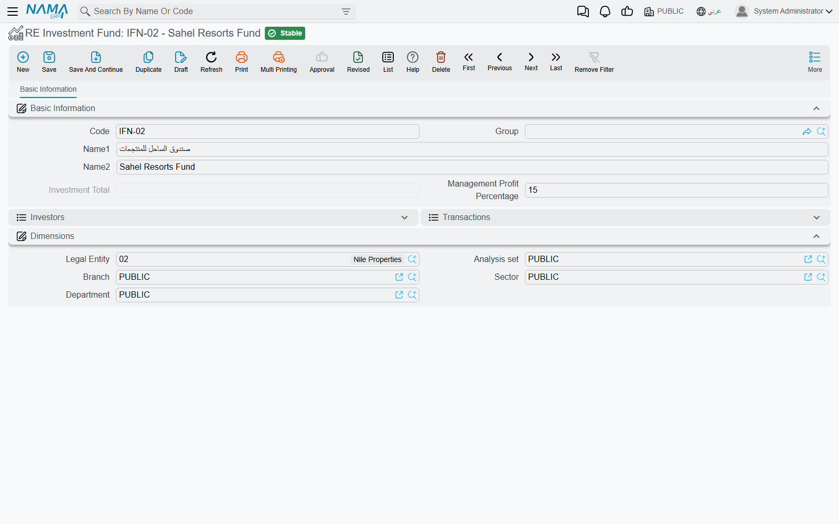
Task: Click the NAMA ERP logo
Action: click(x=47, y=11)
